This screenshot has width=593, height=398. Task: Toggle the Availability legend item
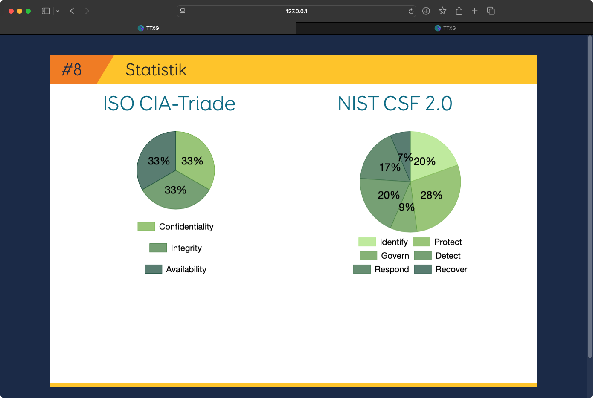[x=175, y=269]
